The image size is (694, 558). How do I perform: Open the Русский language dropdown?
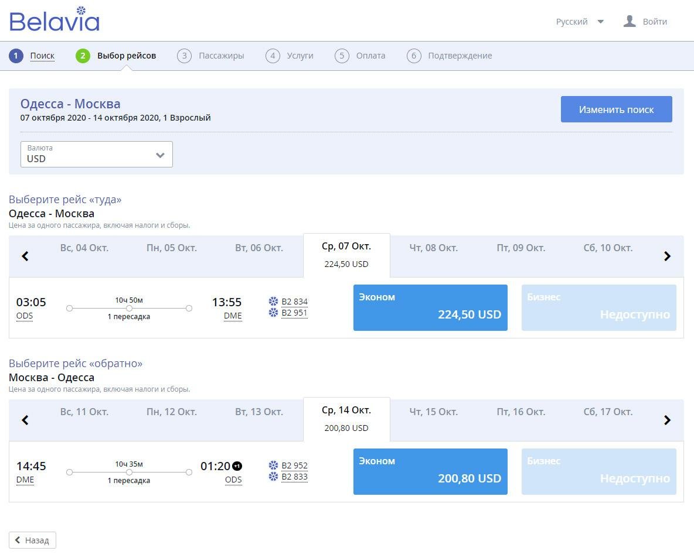(x=580, y=22)
